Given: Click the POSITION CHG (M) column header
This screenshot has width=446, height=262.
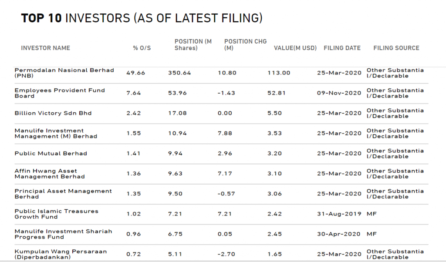Looking at the screenshot, I should click(x=246, y=45).
